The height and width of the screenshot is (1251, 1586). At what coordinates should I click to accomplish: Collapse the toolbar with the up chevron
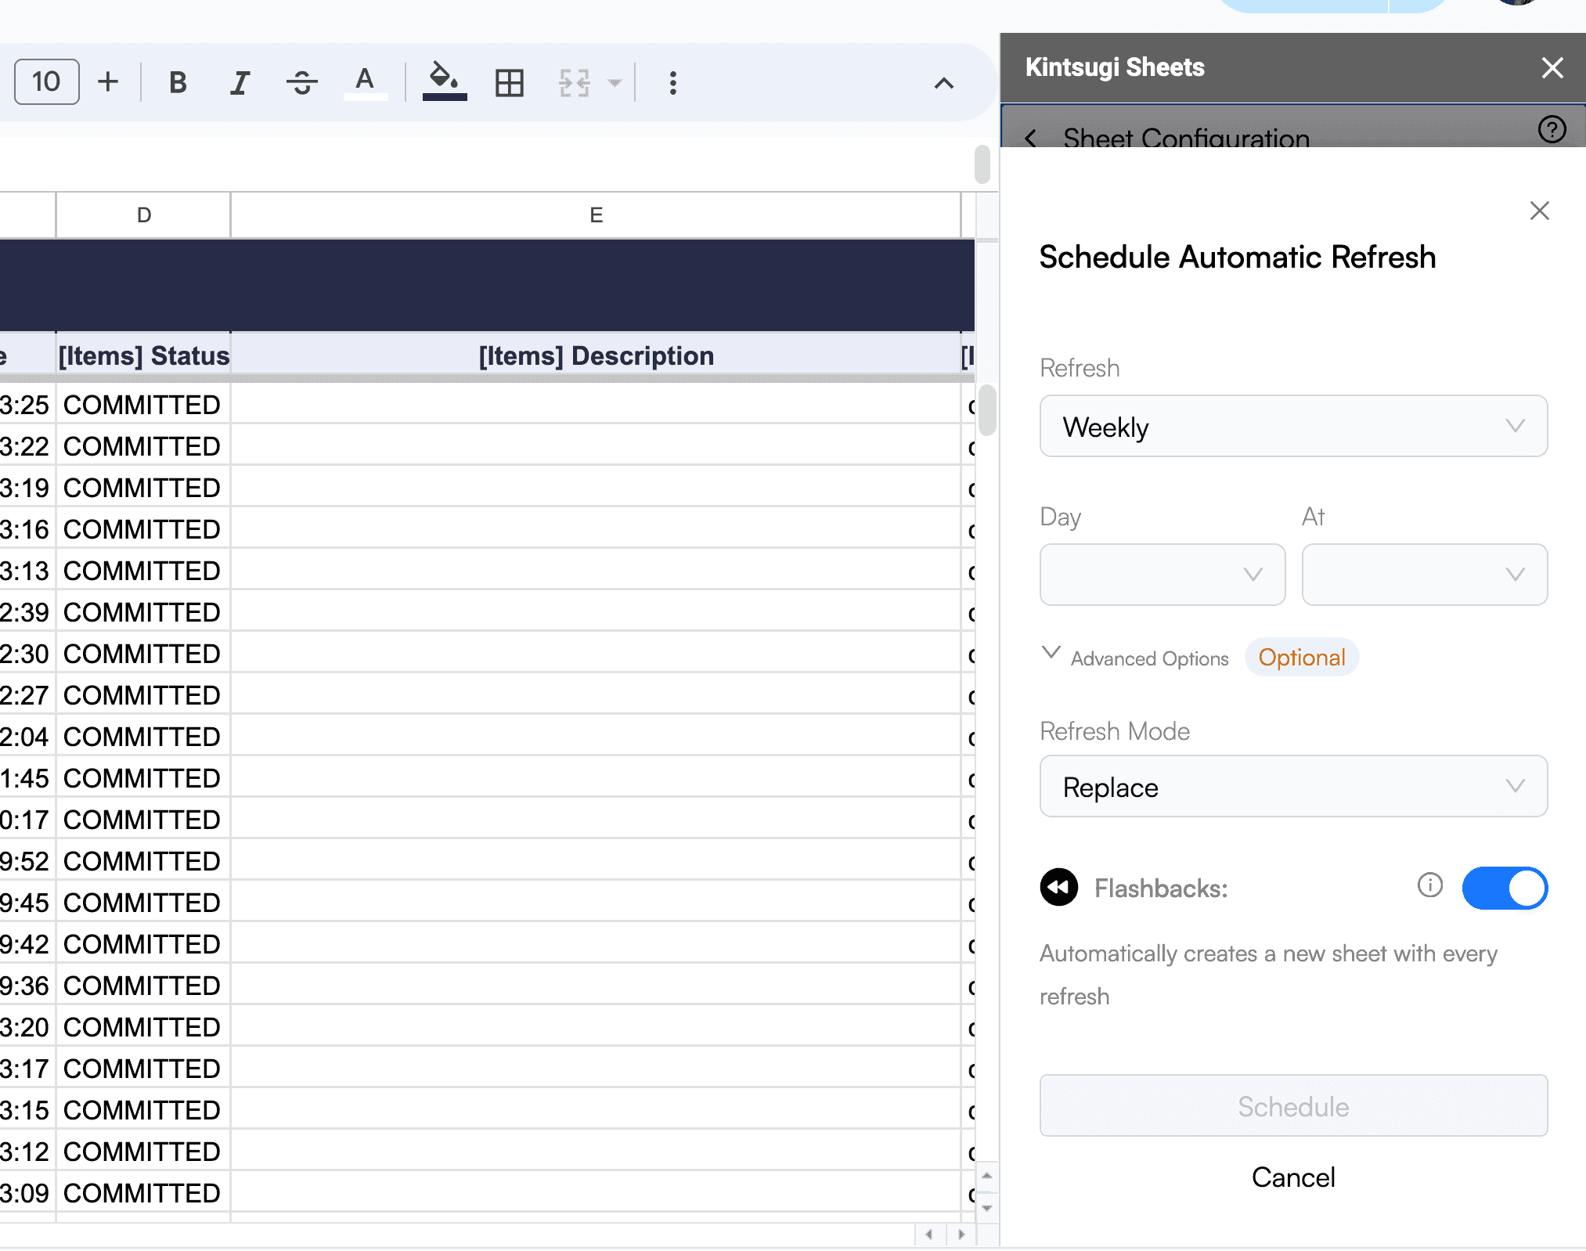tap(944, 83)
